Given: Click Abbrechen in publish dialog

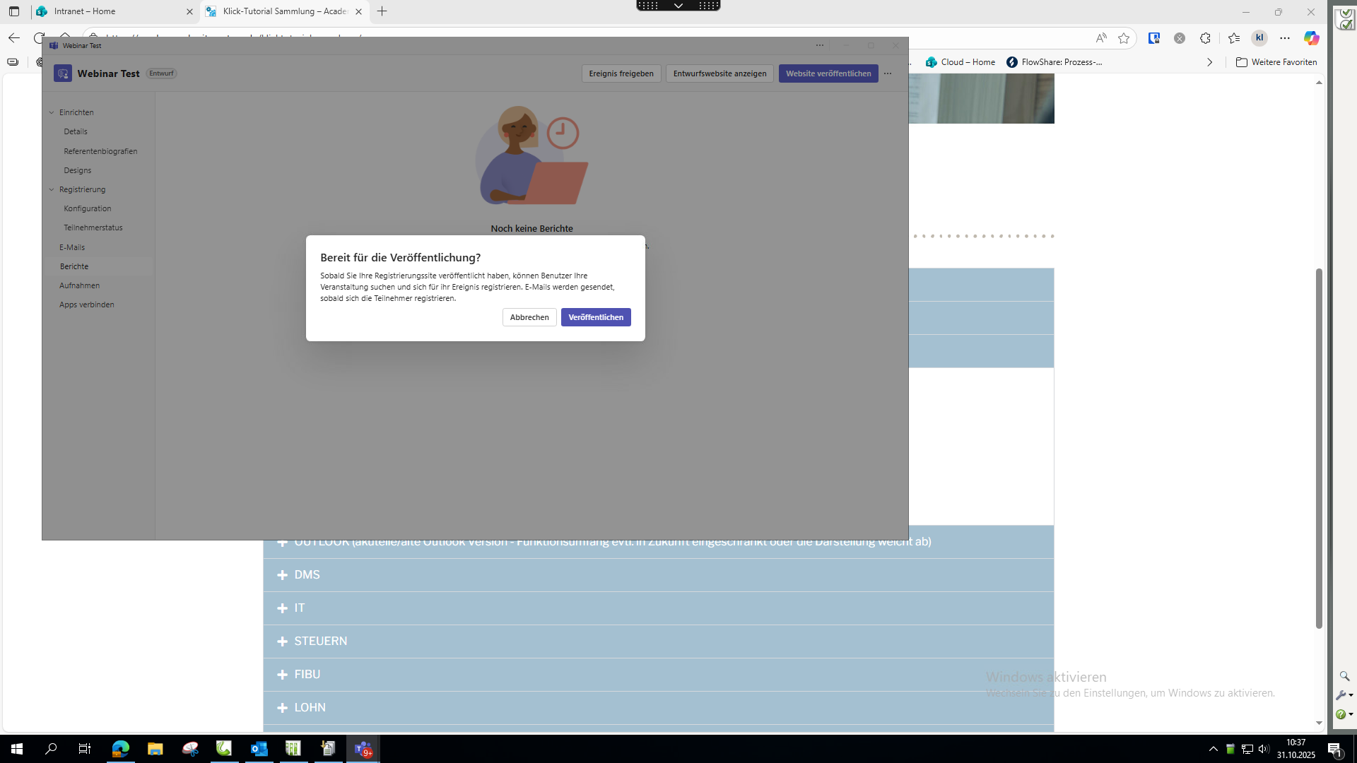Looking at the screenshot, I should click(x=529, y=317).
